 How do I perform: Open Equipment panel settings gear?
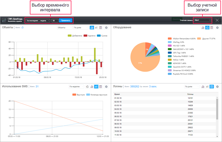[217, 28]
